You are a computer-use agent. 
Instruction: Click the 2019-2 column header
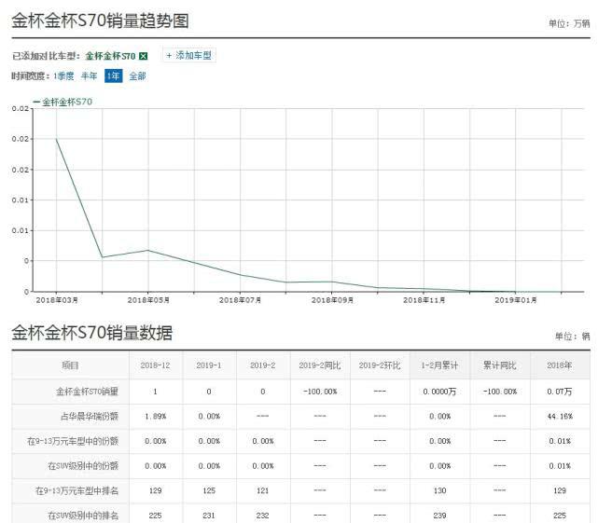coord(263,365)
